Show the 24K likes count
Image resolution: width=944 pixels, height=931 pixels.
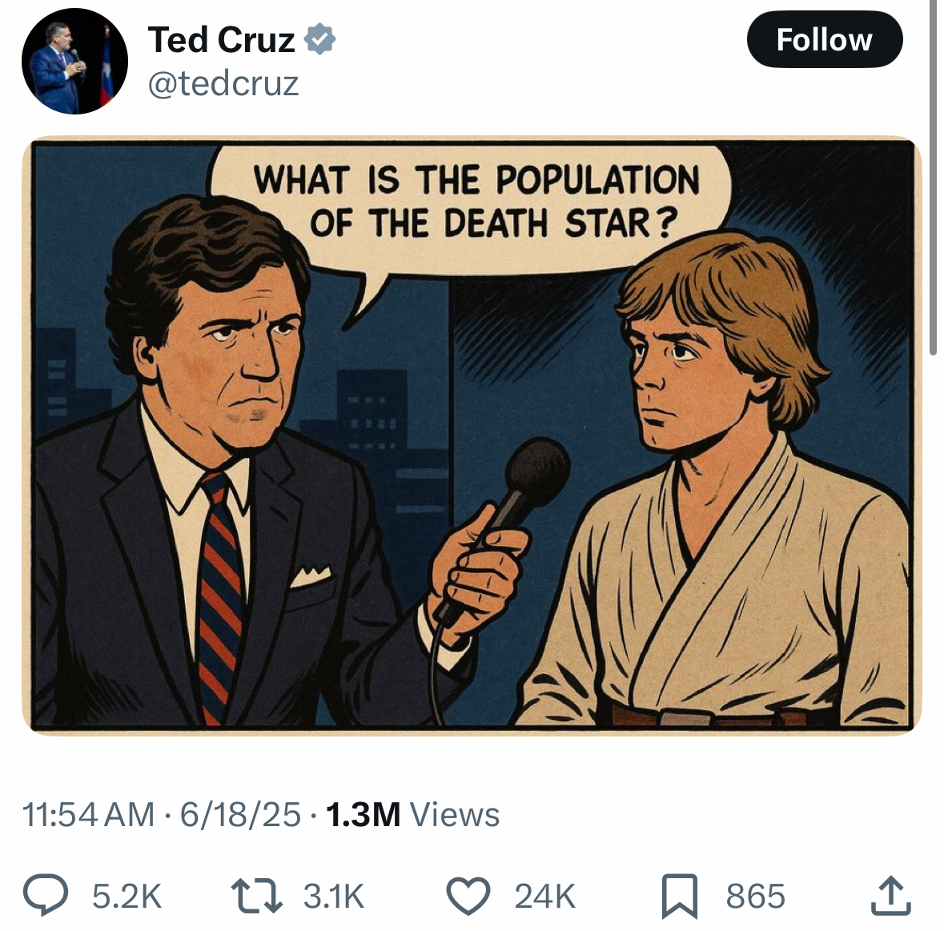pyautogui.click(x=544, y=896)
